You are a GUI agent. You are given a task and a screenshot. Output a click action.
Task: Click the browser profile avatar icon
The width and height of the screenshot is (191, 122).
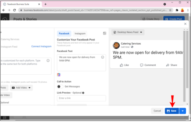point(182,10)
